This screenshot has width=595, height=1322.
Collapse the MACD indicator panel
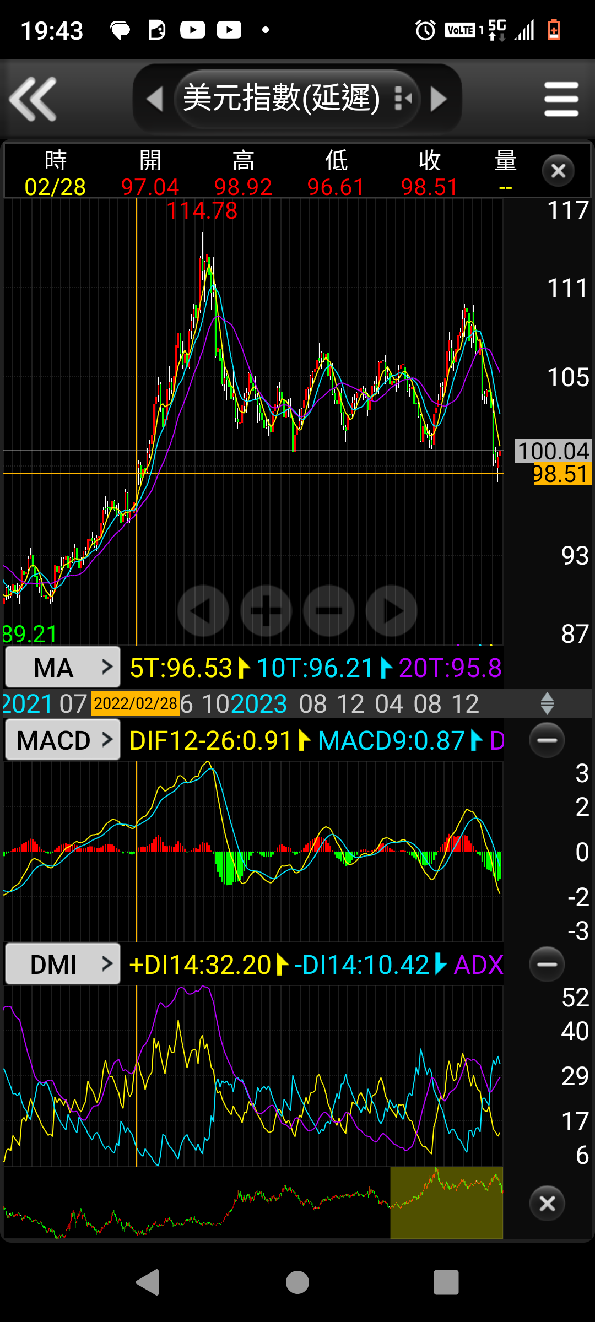point(547,740)
